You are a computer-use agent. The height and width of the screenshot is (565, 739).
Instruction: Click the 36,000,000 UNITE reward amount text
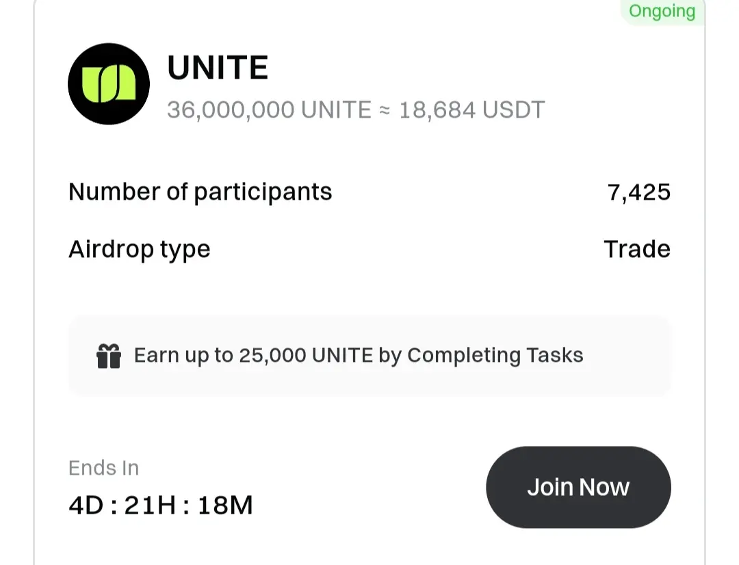point(269,110)
